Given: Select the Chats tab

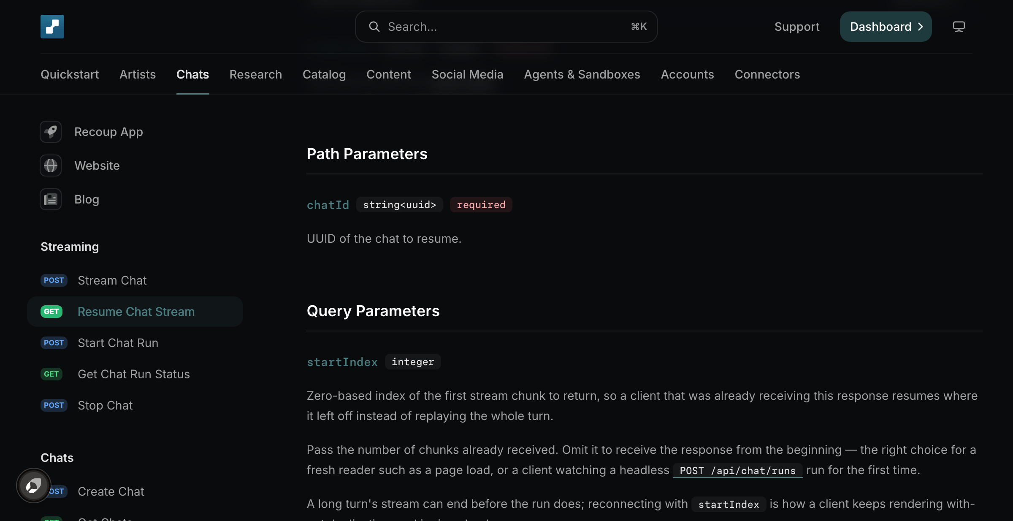Looking at the screenshot, I should tap(192, 74).
